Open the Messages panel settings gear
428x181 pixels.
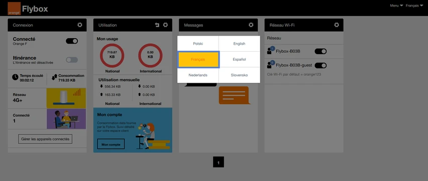point(251,25)
